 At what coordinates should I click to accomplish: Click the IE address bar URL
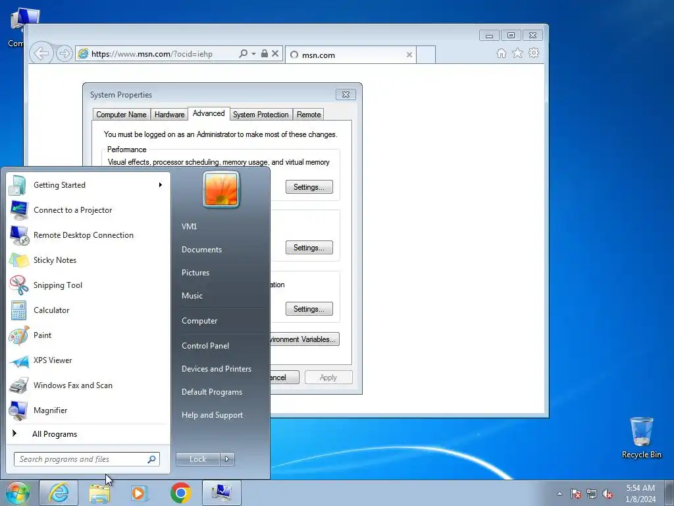(x=152, y=54)
